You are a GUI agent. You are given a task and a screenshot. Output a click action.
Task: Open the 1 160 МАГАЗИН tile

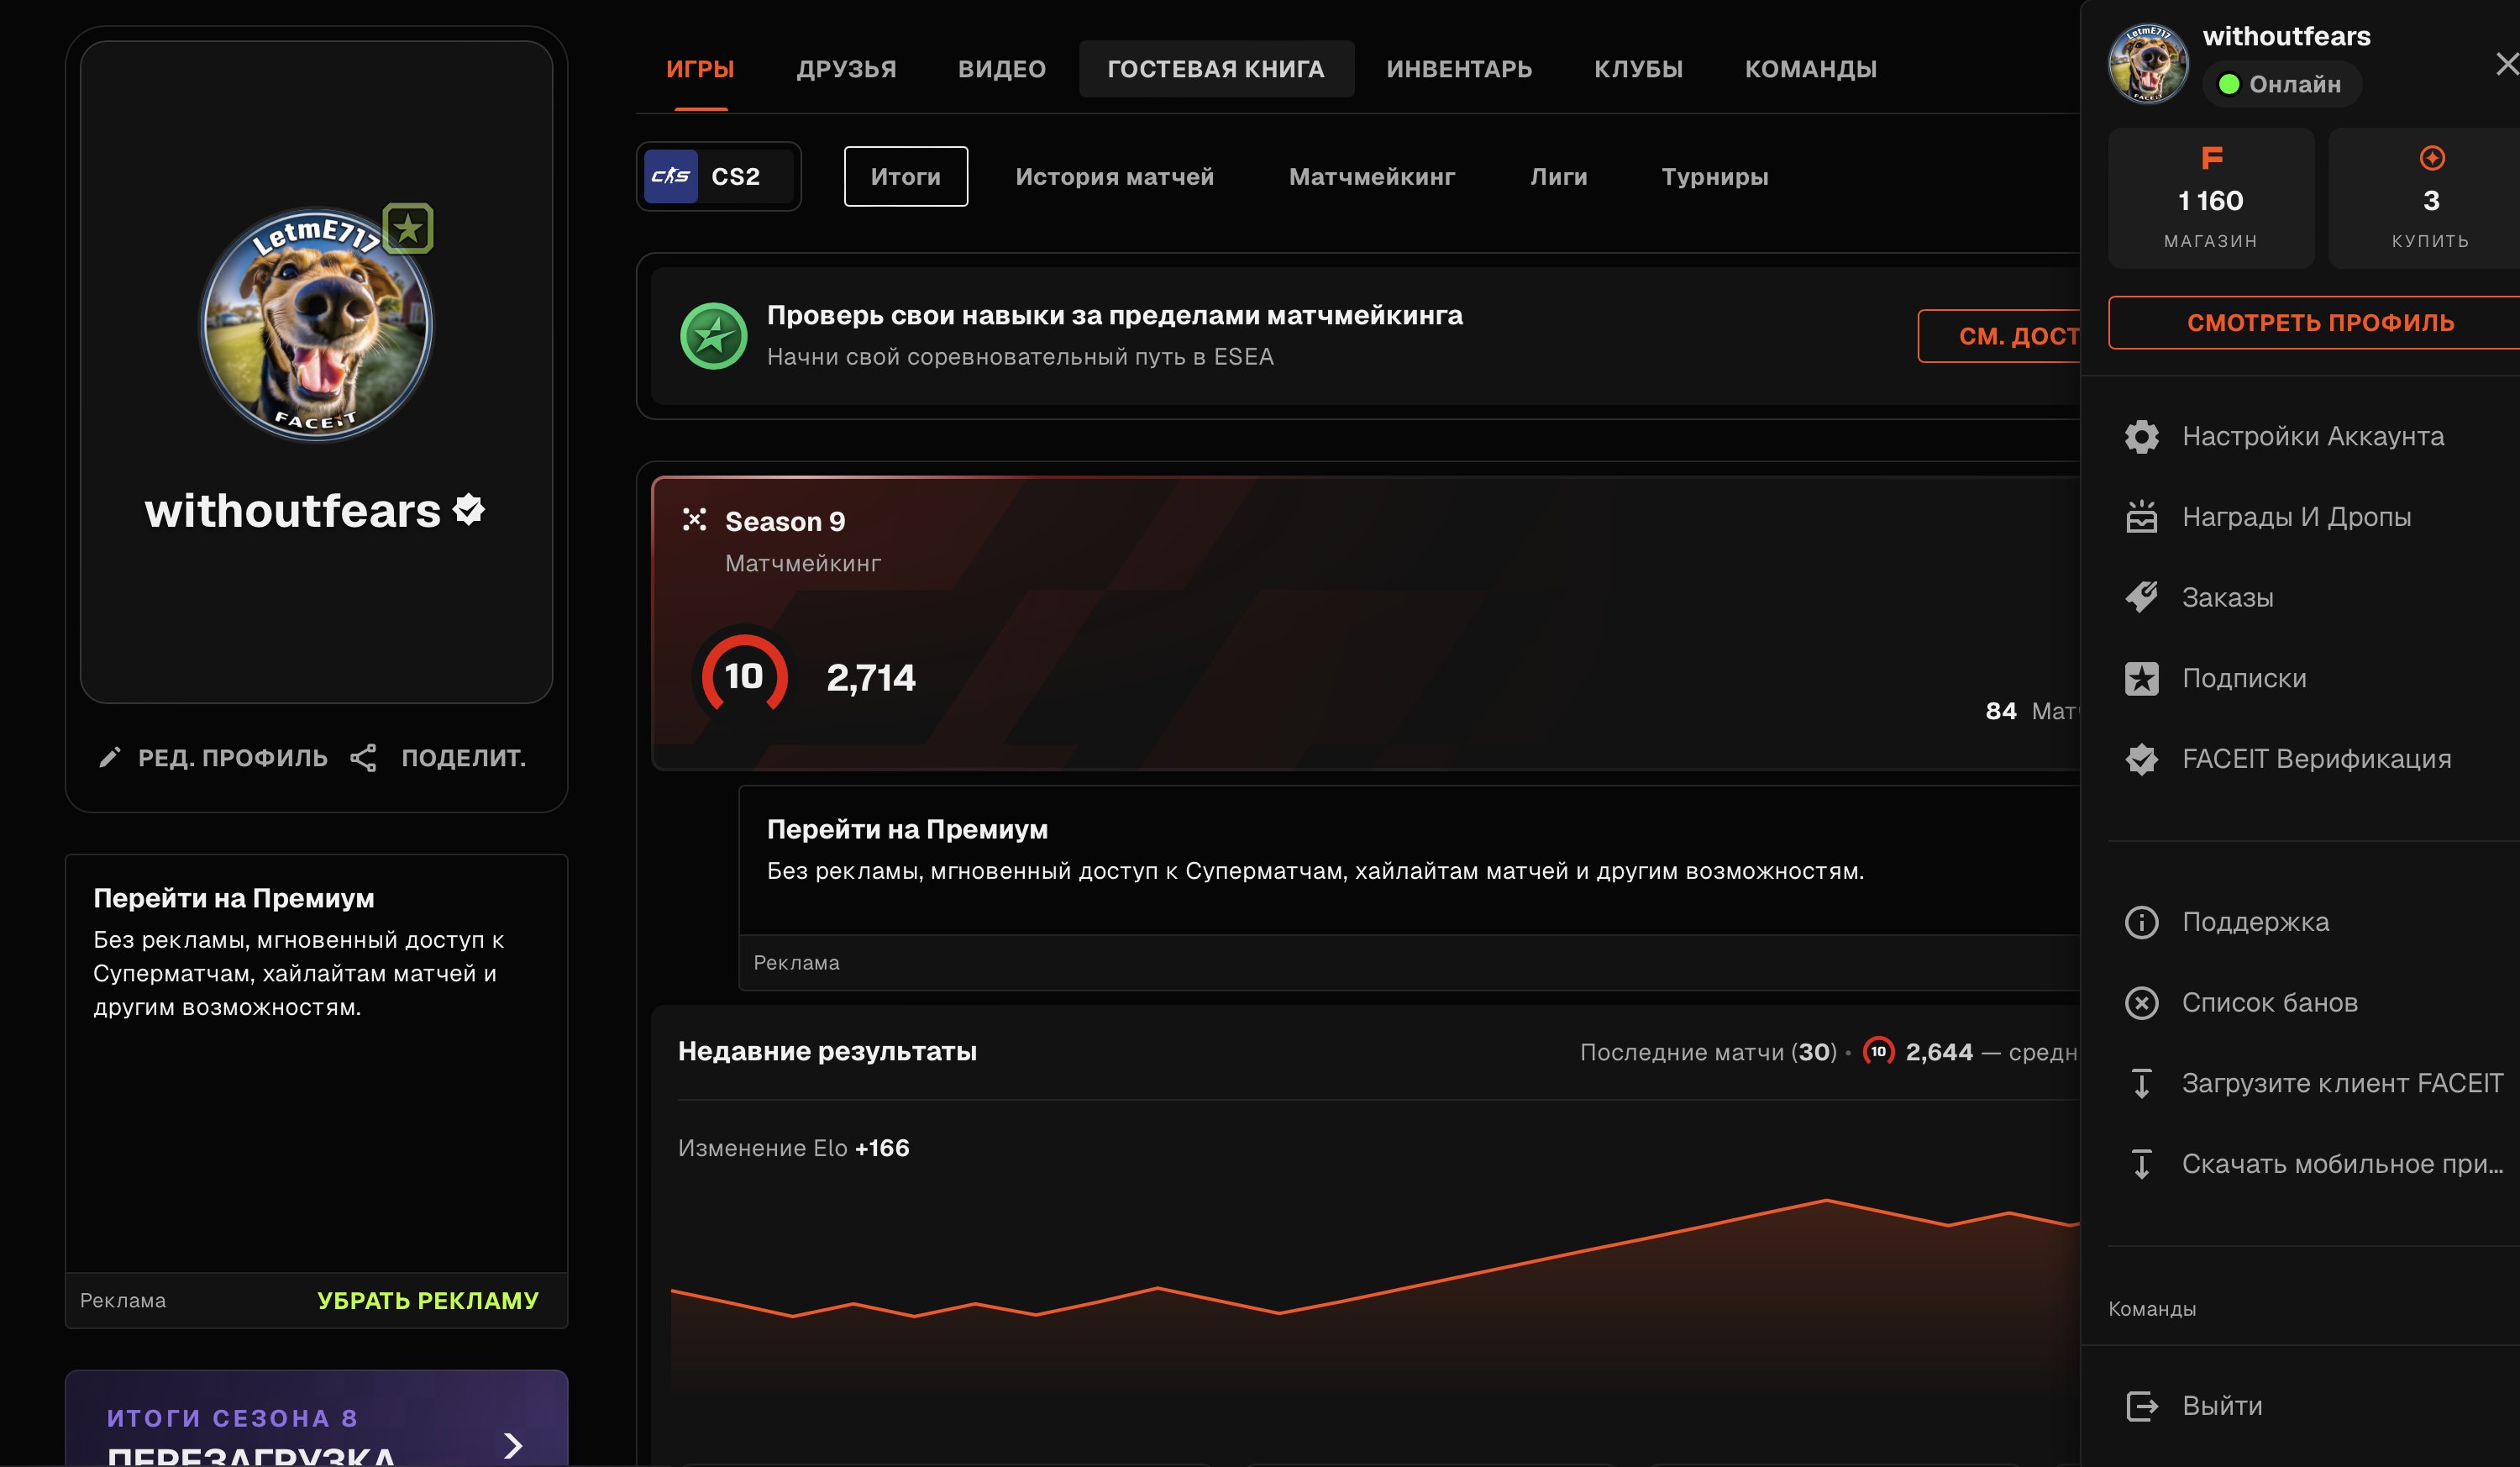[2210, 198]
